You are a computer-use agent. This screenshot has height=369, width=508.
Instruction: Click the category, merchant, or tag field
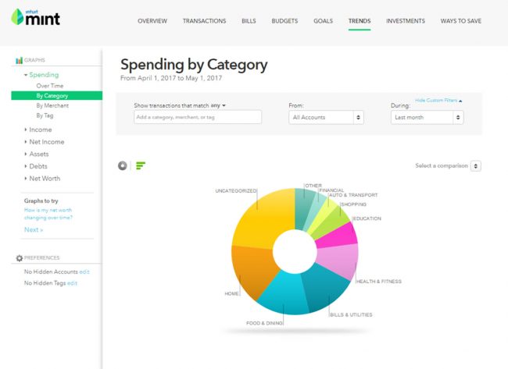(x=197, y=117)
